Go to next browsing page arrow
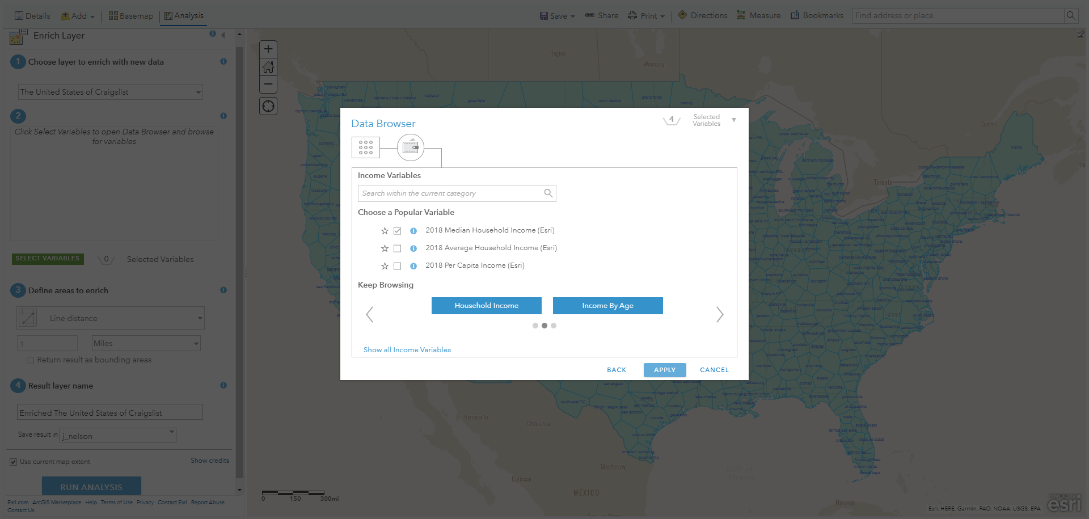This screenshot has width=1089, height=519. (x=720, y=314)
